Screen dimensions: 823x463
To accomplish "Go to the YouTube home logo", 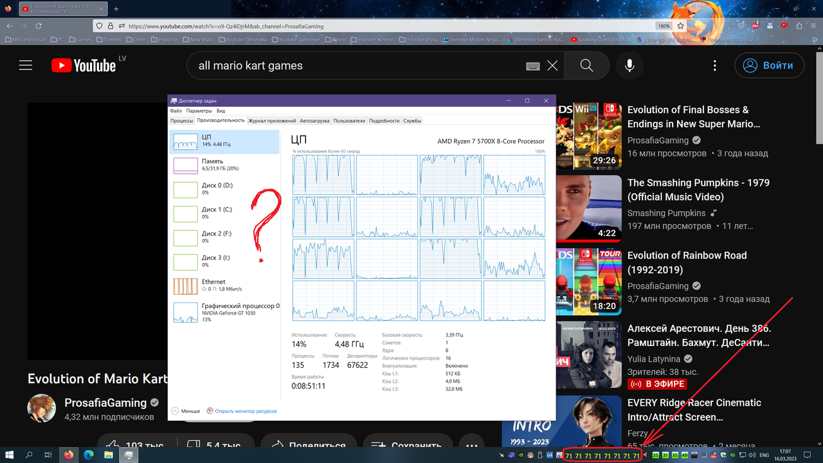I will pyautogui.click(x=84, y=65).
